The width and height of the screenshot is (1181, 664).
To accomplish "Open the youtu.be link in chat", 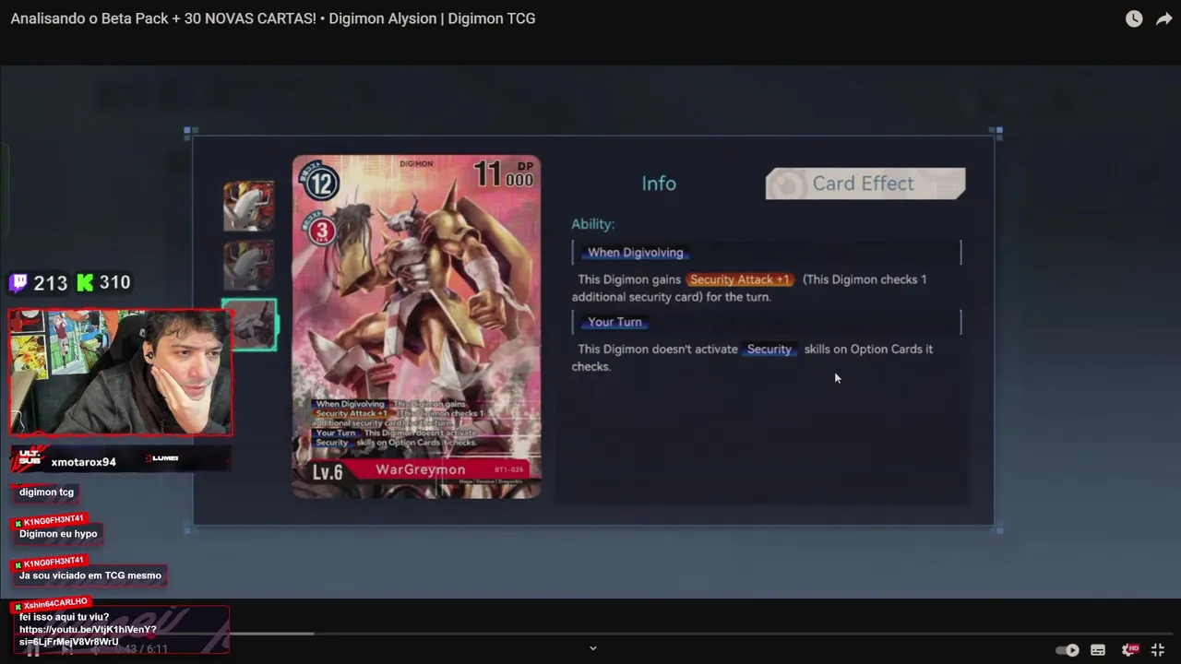I will tap(88, 635).
